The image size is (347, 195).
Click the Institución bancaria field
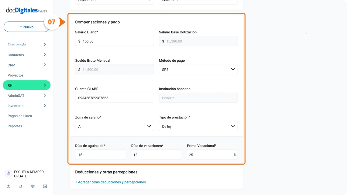click(198, 97)
